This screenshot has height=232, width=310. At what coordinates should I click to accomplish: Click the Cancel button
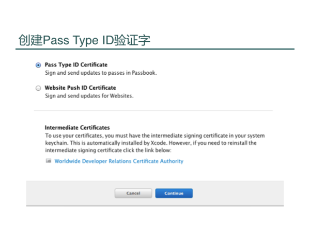(x=133, y=193)
